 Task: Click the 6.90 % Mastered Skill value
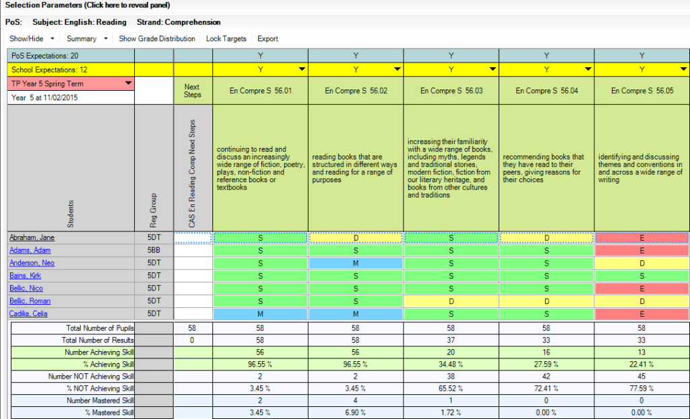(x=356, y=412)
